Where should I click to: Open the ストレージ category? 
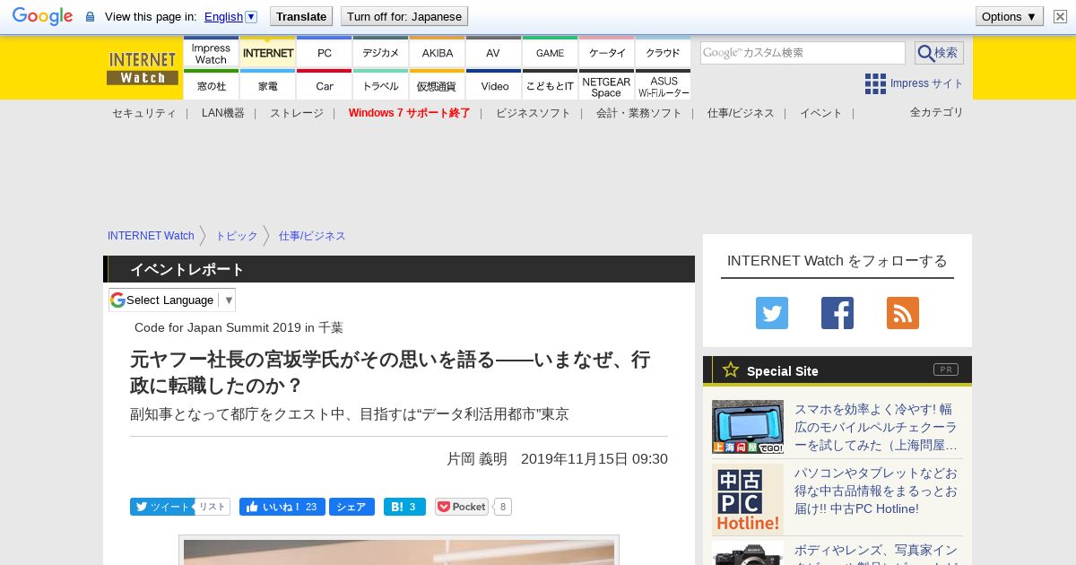point(296,113)
